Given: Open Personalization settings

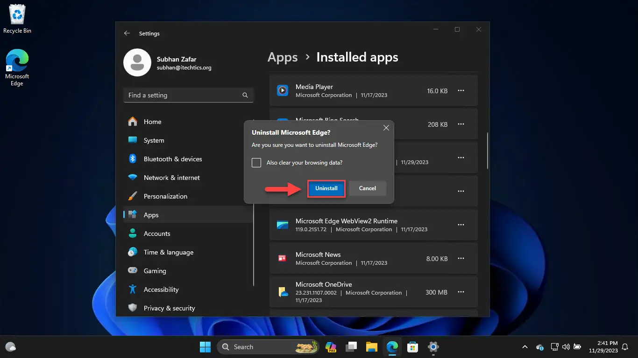Looking at the screenshot, I should pos(188,196).
